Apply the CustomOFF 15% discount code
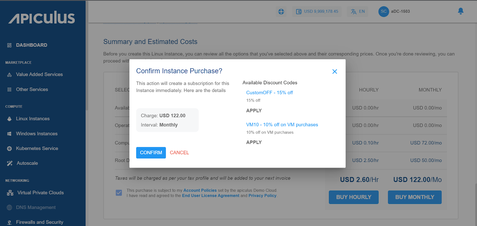The height and width of the screenshot is (226, 477). (x=254, y=110)
